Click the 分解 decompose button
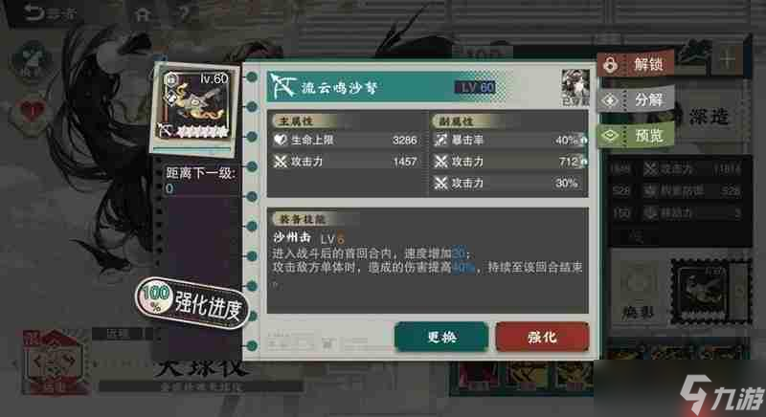The image size is (766, 417). pyautogui.click(x=636, y=100)
